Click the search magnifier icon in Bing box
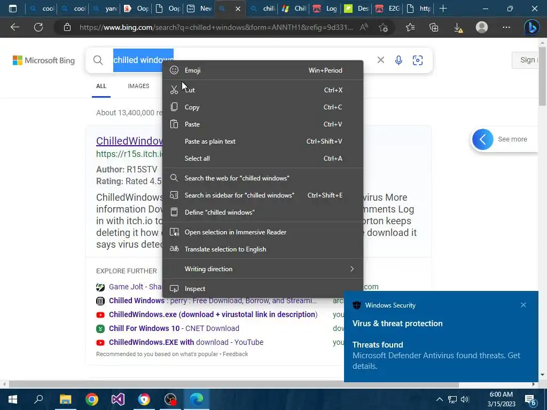The width and height of the screenshot is (547, 410). pos(98,60)
